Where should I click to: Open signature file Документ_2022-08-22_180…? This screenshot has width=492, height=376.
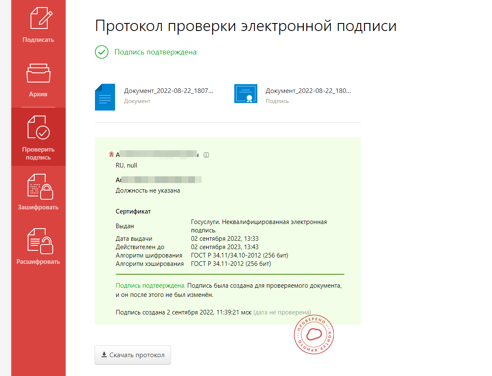click(308, 91)
